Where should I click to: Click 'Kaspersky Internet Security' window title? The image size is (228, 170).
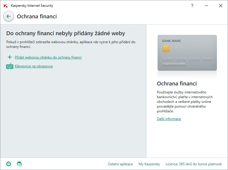tap(32, 6)
